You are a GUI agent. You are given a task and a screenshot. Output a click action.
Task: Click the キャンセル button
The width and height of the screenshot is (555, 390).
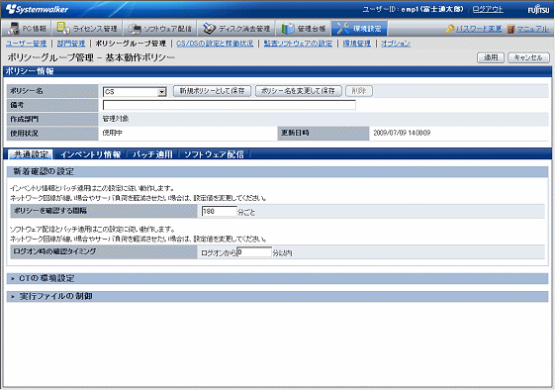click(x=528, y=57)
